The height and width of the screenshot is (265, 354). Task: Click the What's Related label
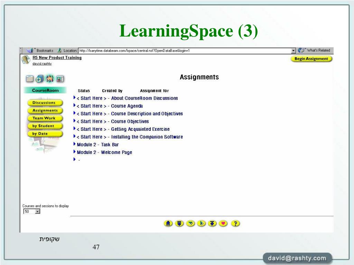click(x=318, y=50)
